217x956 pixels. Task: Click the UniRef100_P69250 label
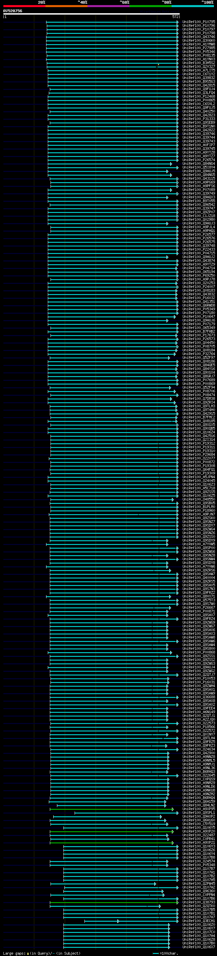click(x=198, y=275)
